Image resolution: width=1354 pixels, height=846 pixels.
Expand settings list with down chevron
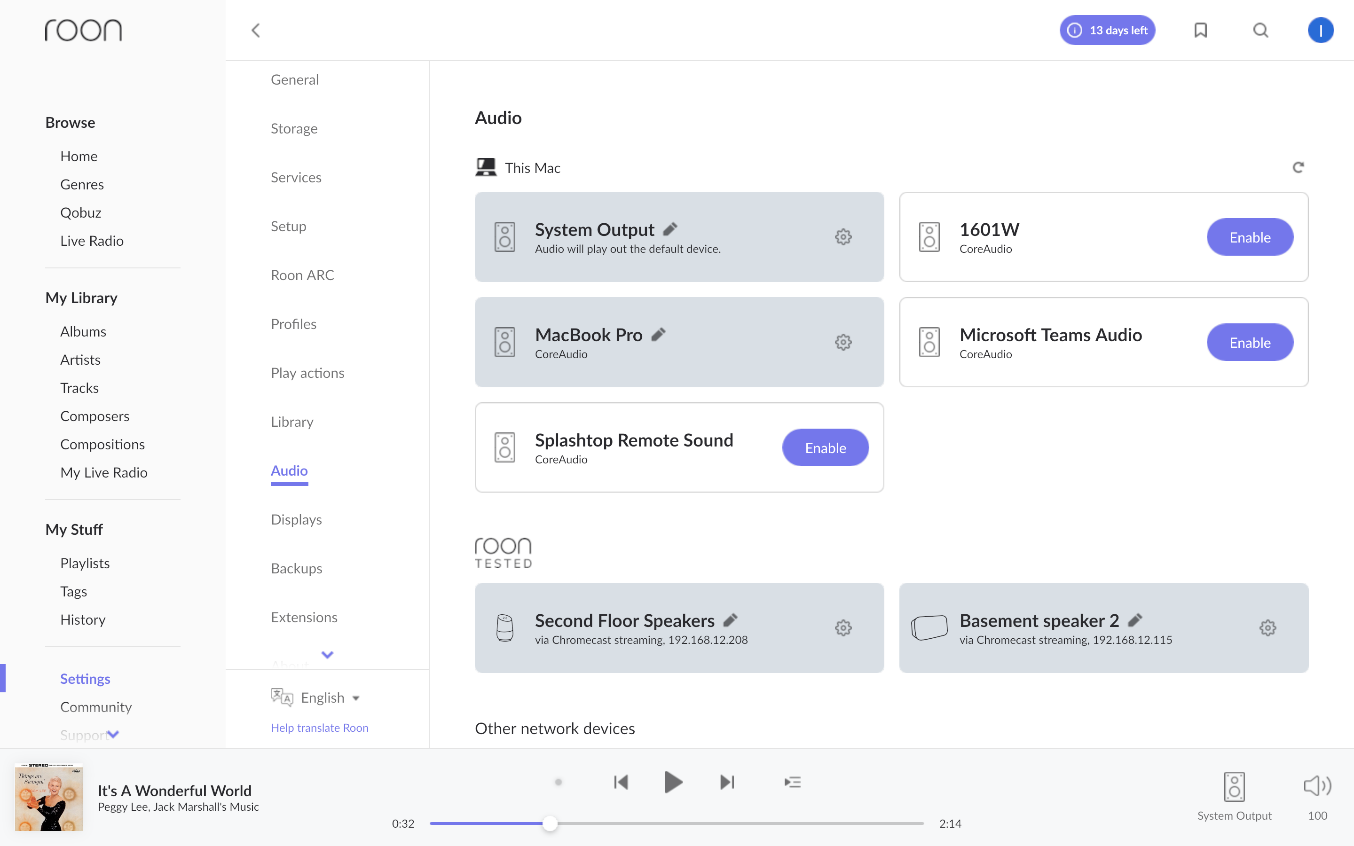(327, 654)
